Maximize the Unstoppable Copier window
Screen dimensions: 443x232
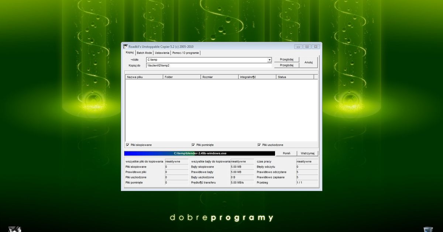[x=307, y=47]
